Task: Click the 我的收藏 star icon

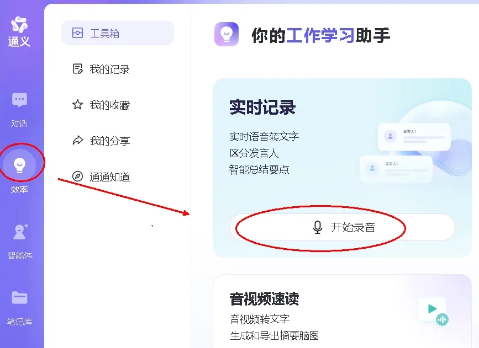Action: pyautogui.click(x=77, y=105)
